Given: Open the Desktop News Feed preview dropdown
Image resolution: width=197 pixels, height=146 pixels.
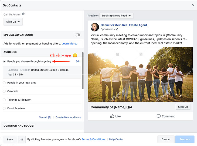Looking at the screenshot, I should (116, 16).
